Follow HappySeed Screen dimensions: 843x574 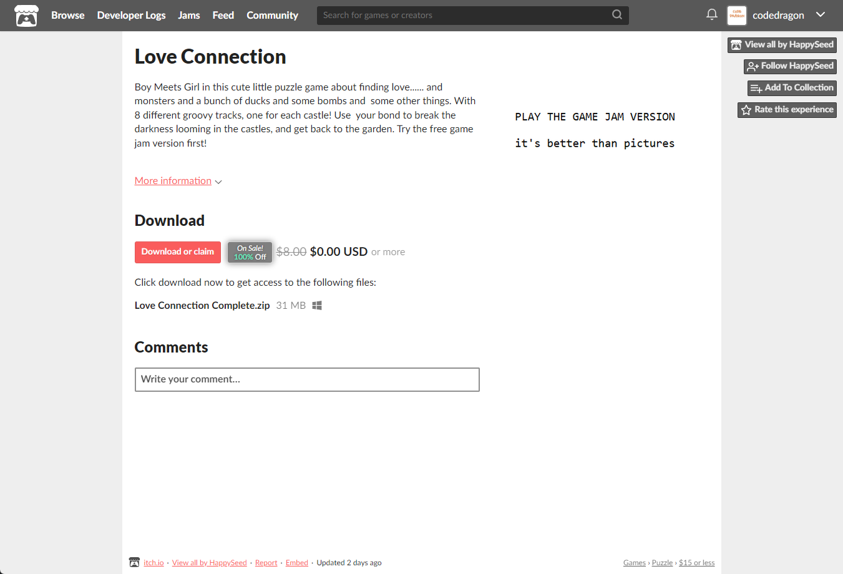[x=790, y=66]
